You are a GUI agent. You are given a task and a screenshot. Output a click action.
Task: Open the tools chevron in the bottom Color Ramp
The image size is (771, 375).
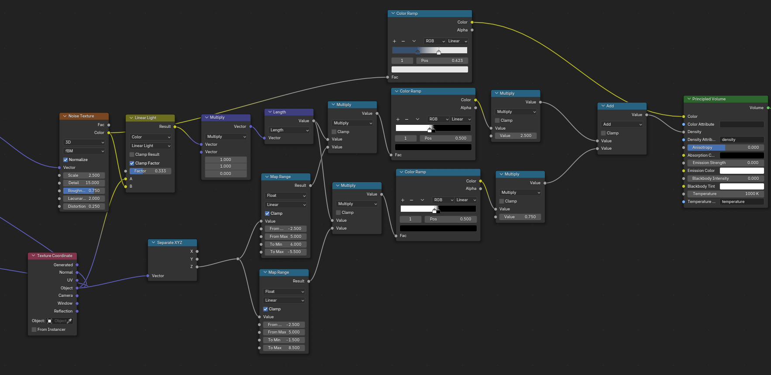[x=422, y=200]
